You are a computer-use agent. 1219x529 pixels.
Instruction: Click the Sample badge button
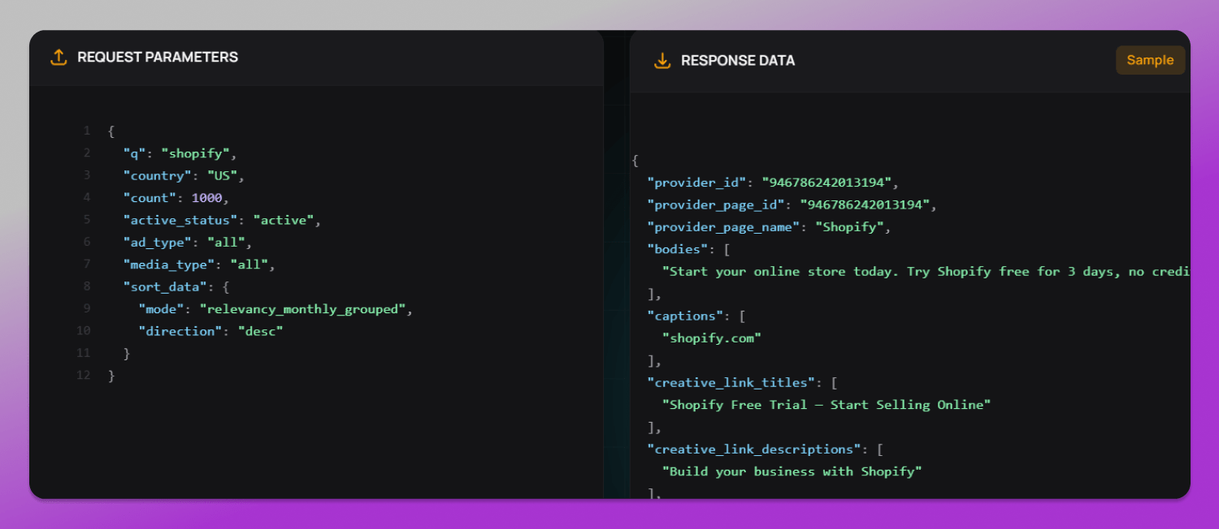[1150, 60]
